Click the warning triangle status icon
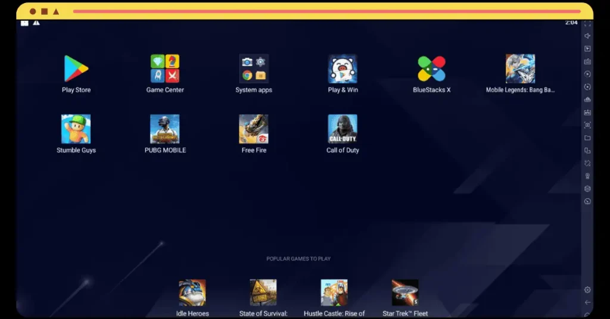The width and height of the screenshot is (610, 319). click(x=36, y=23)
